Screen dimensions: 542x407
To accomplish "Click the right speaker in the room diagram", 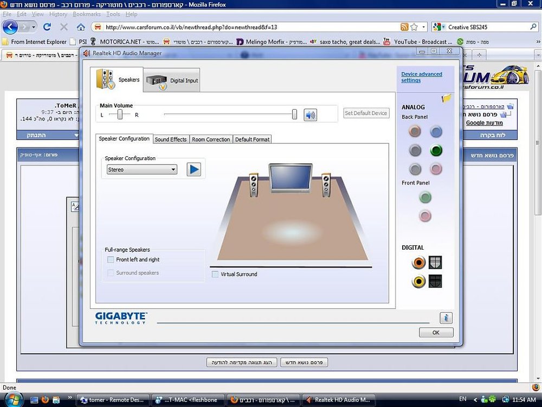I will click(x=326, y=185).
